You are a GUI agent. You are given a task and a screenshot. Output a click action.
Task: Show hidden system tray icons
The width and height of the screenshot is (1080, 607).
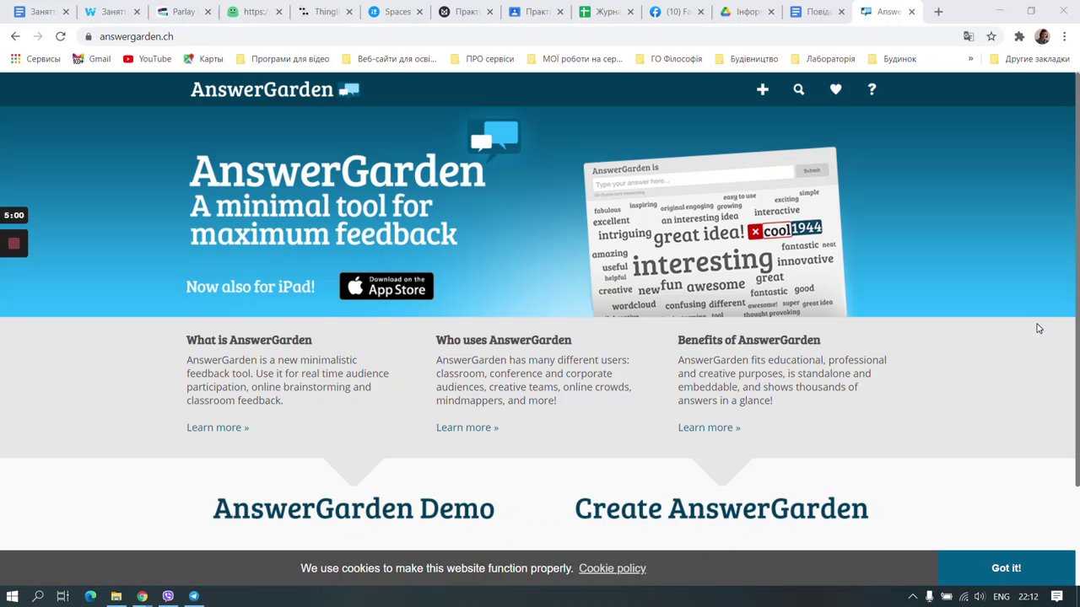(x=912, y=596)
